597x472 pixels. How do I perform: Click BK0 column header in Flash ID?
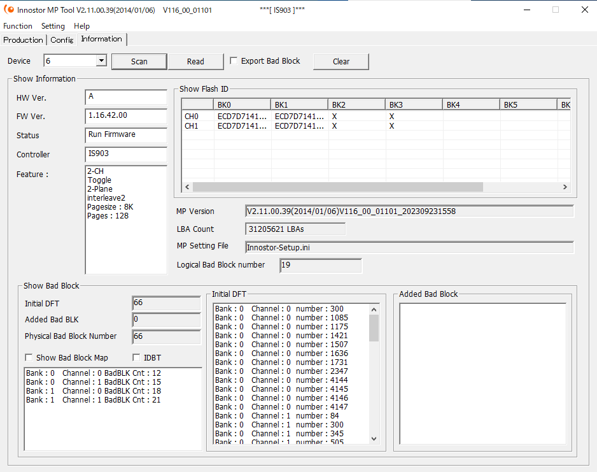242,104
